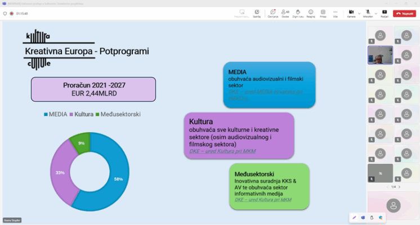The width and height of the screenshot is (420, 225).
Task: Open the Prikaz view options
Action: (x=323, y=12)
